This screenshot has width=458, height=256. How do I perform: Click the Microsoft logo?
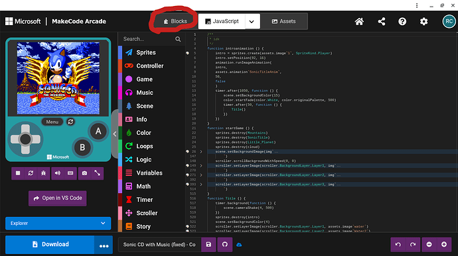pyautogui.click(x=23, y=21)
